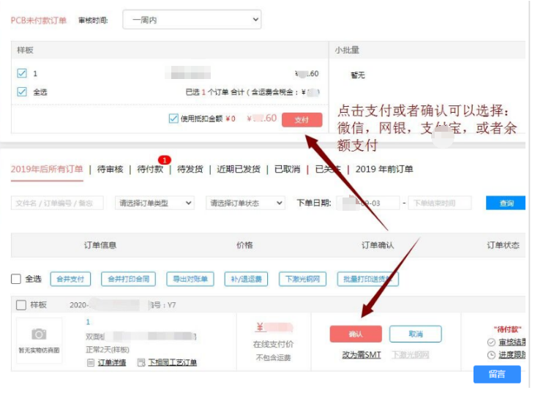535x401 pixels.
Task: Switch to the 待发货 tab
Action: pyautogui.click(x=190, y=169)
